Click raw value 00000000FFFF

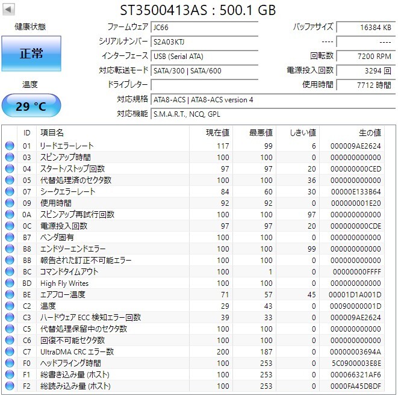pyautogui.click(x=357, y=271)
